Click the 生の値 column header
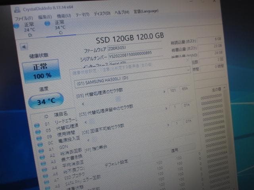Screen dimensions: 254x190 point(216,90)
